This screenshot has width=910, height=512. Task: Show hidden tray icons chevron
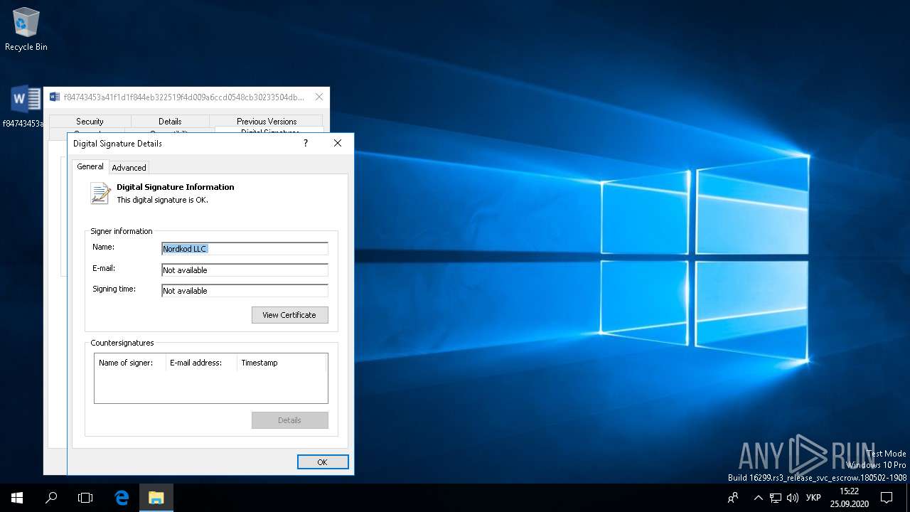(x=758, y=498)
